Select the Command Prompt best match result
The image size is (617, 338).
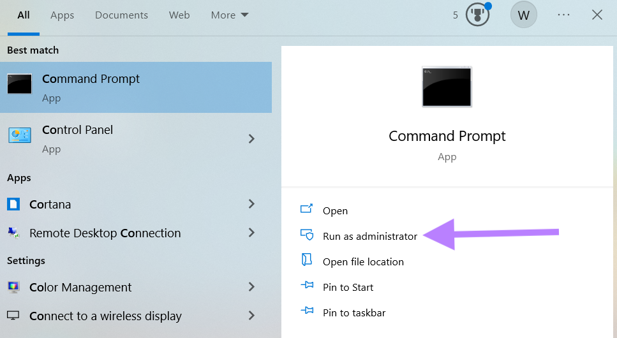coord(136,87)
